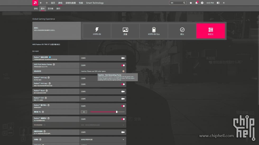This screenshot has height=145, width=259.
Task: Disable AMD Fluid Motion Frames toggle
Action: point(123,65)
